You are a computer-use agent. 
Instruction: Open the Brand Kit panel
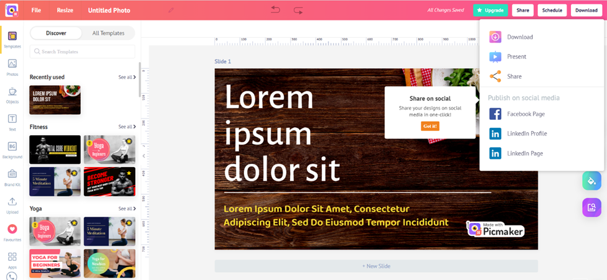tap(12, 178)
